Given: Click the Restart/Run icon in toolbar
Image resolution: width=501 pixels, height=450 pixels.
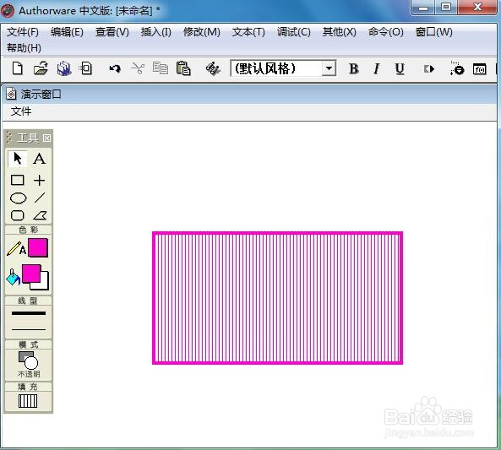Looking at the screenshot, I should click(429, 68).
